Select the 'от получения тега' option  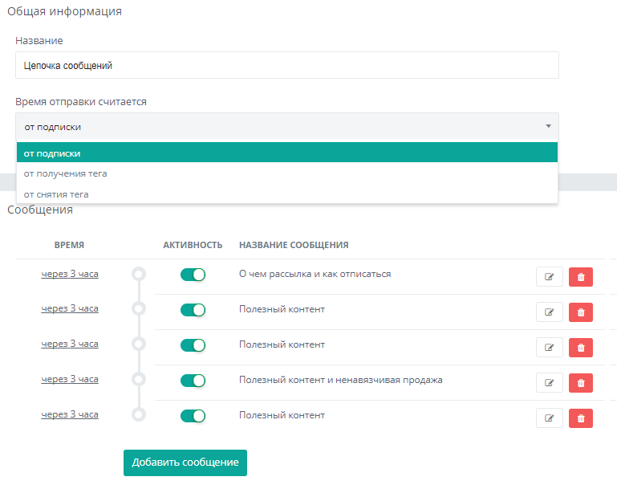point(287,173)
